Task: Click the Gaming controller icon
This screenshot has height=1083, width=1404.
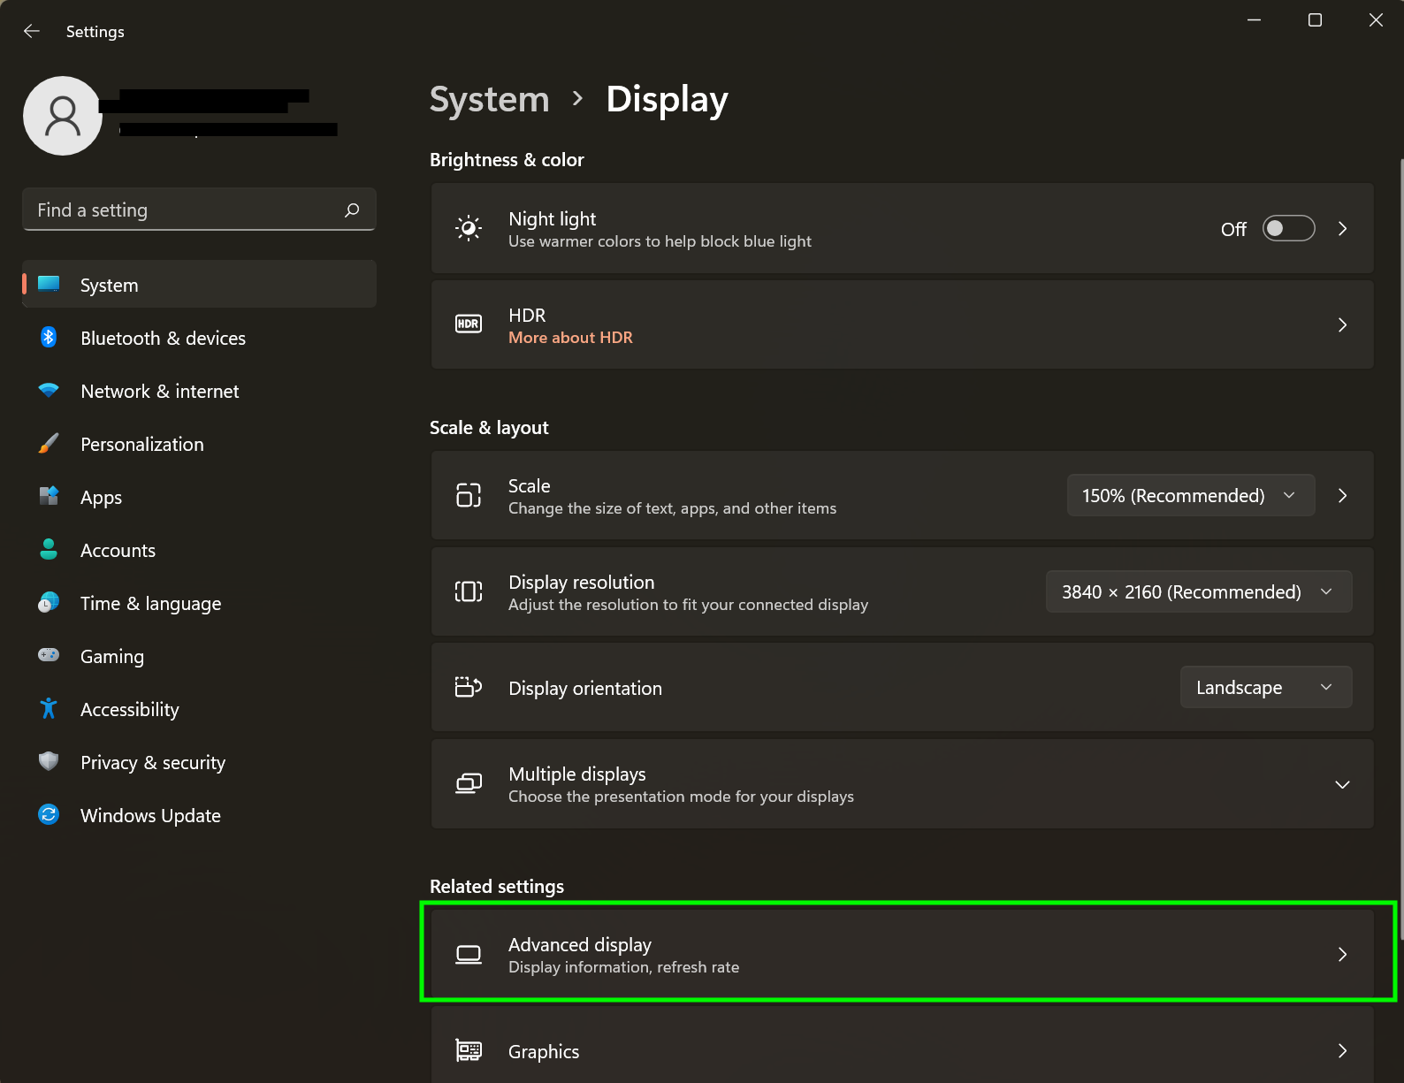Action: (49, 655)
